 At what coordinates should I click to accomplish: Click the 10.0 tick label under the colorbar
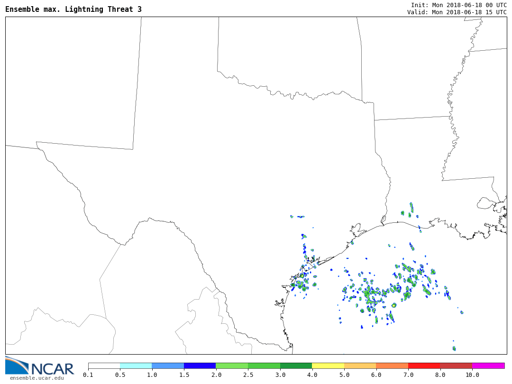pyautogui.click(x=472, y=375)
